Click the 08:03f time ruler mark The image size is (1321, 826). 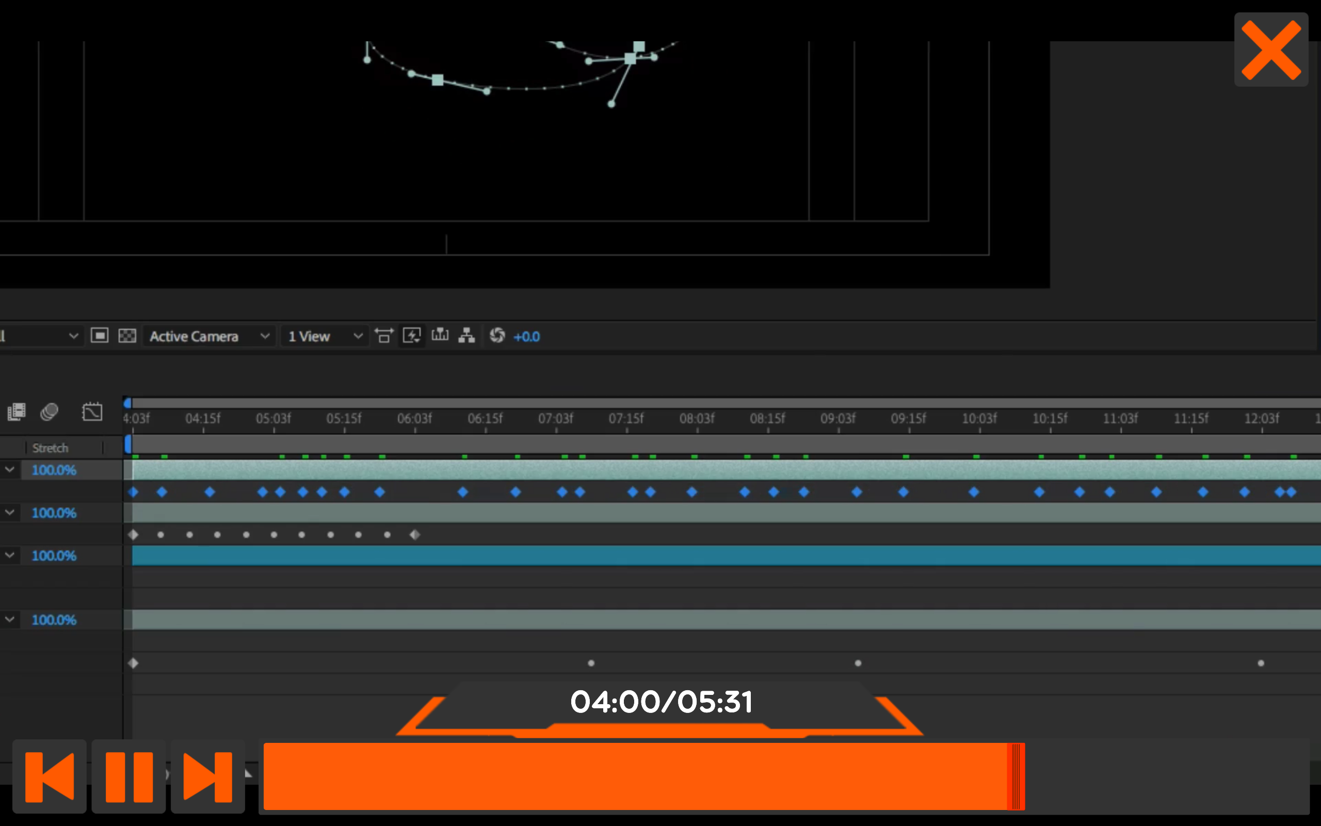pos(697,419)
